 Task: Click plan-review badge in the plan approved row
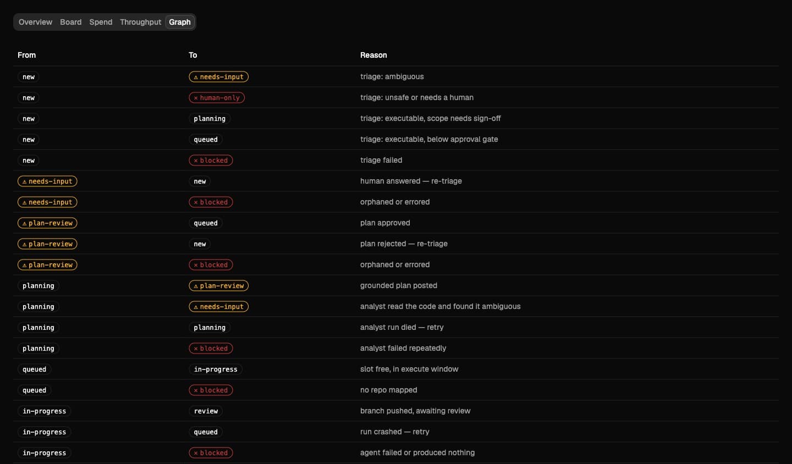coord(47,223)
